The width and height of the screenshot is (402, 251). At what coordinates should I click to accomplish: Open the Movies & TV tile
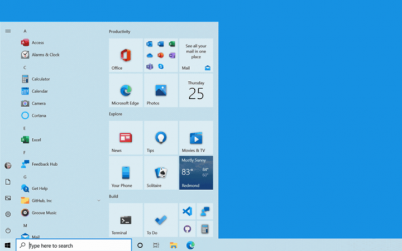196,138
